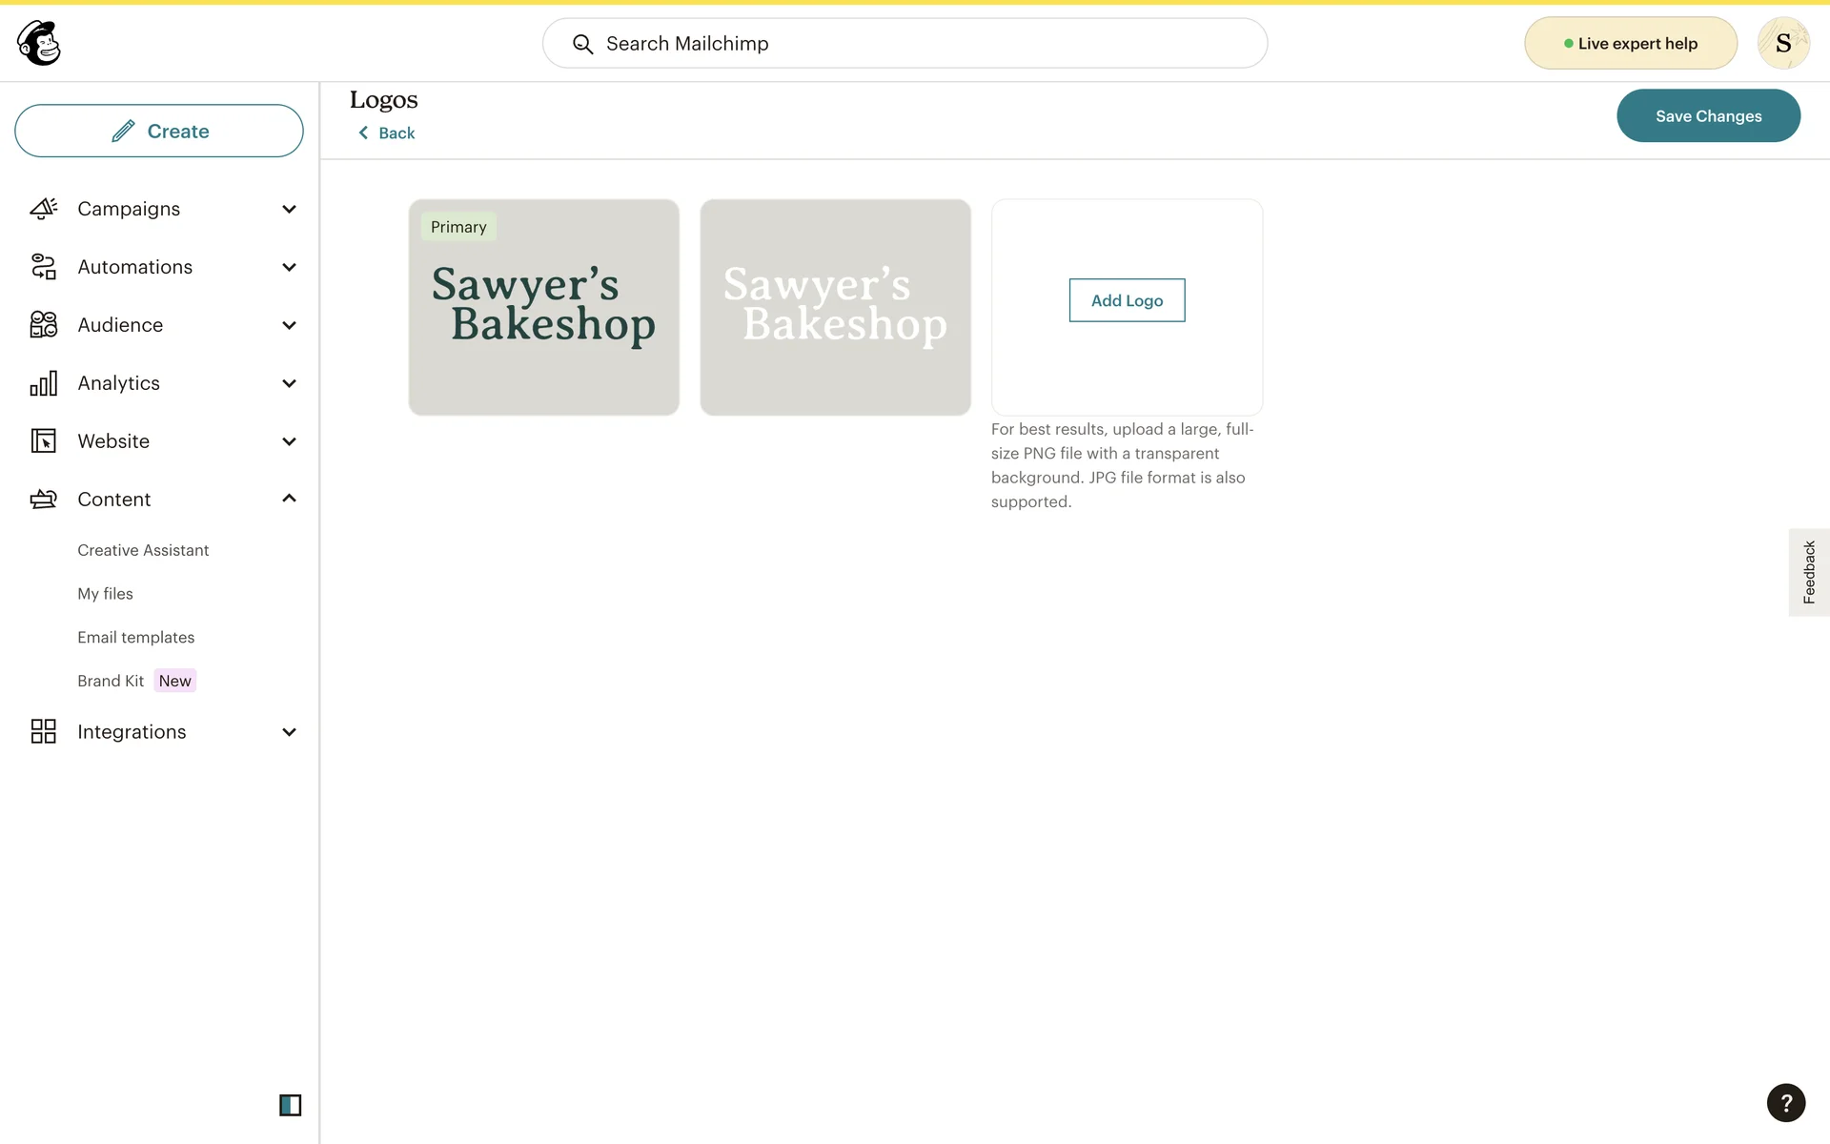Open the help question mark button
Screen dimensions: 1830x1144
click(x=1785, y=1103)
